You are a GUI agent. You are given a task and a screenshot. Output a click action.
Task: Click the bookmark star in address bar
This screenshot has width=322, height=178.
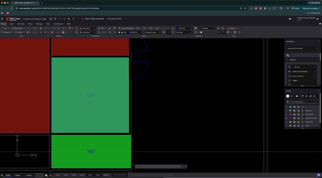245,8
